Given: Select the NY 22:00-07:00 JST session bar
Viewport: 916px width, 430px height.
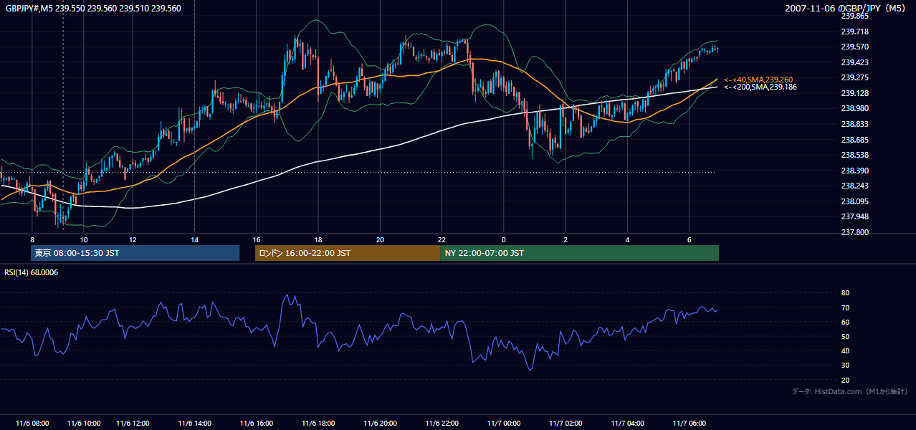Looking at the screenshot, I should 579,253.
